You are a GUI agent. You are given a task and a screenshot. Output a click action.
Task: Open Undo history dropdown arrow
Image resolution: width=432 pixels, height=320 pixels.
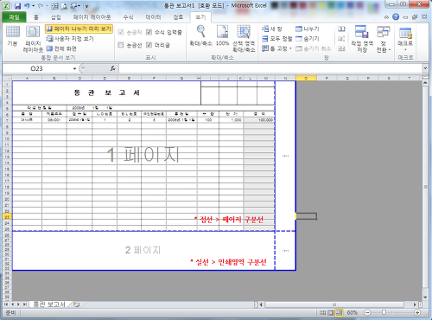tap(34, 6)
